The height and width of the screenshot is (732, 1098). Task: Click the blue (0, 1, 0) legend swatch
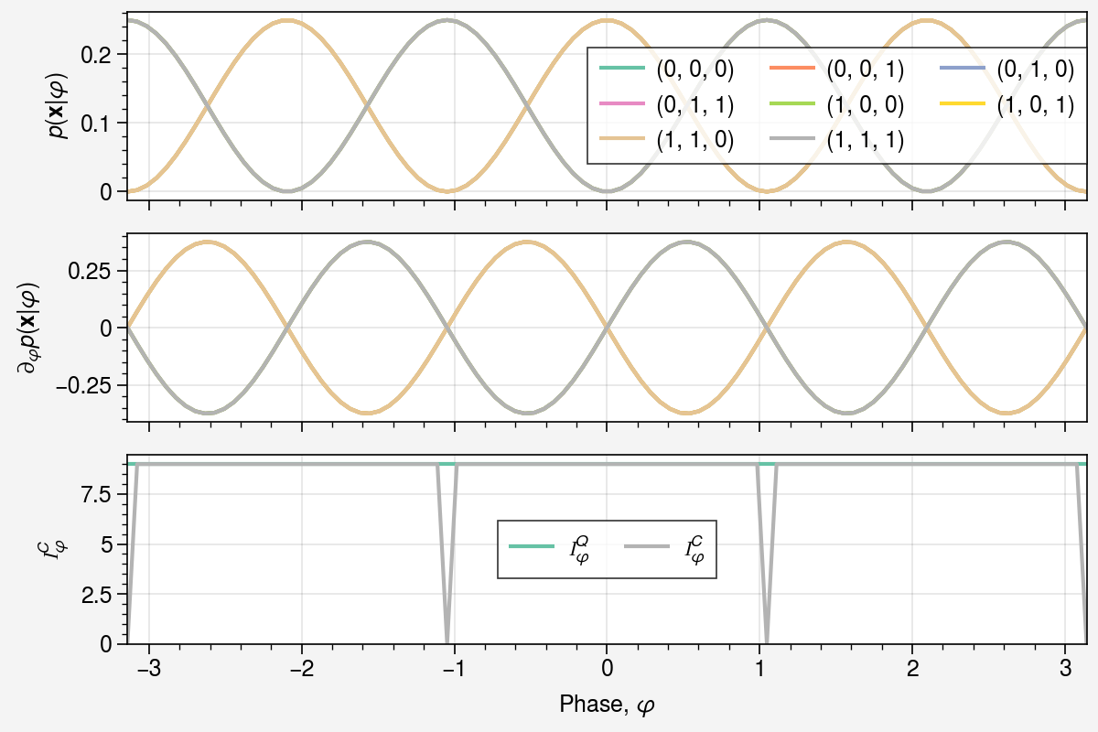click(x=961, y=69)
